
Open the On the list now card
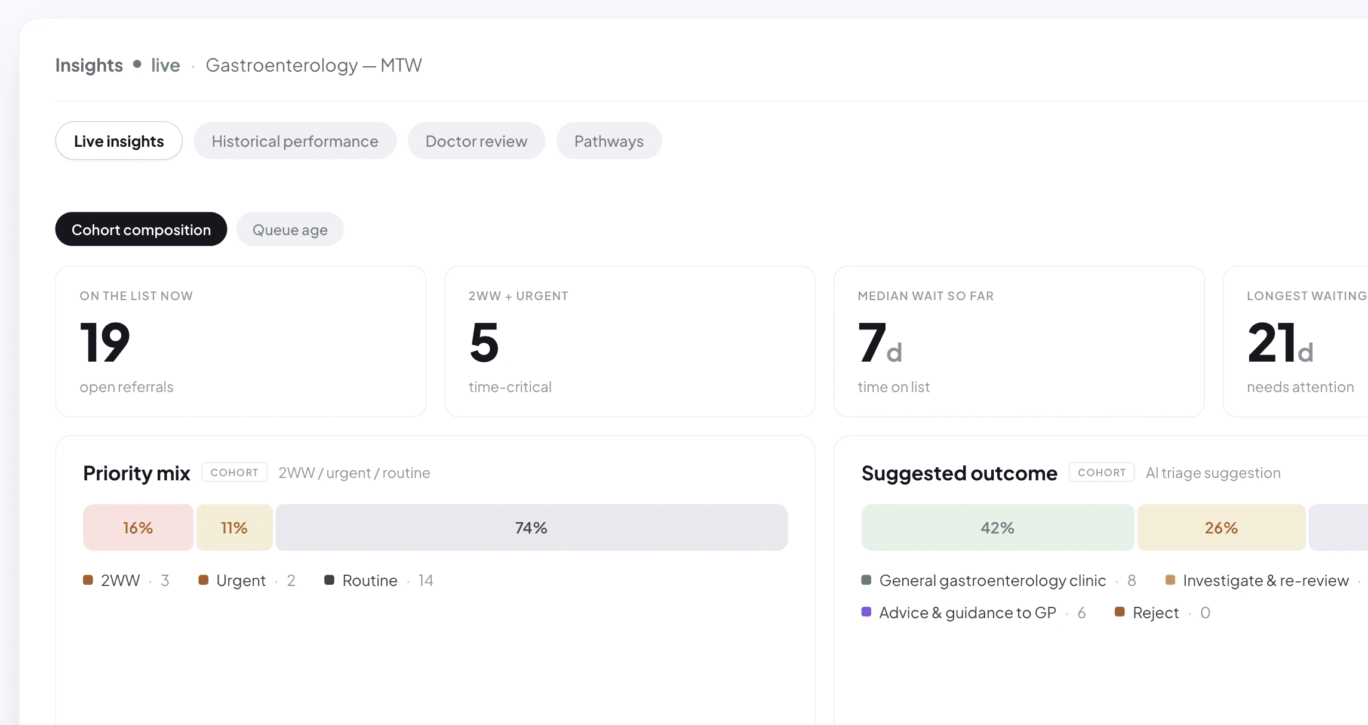[x=241, y=341]
